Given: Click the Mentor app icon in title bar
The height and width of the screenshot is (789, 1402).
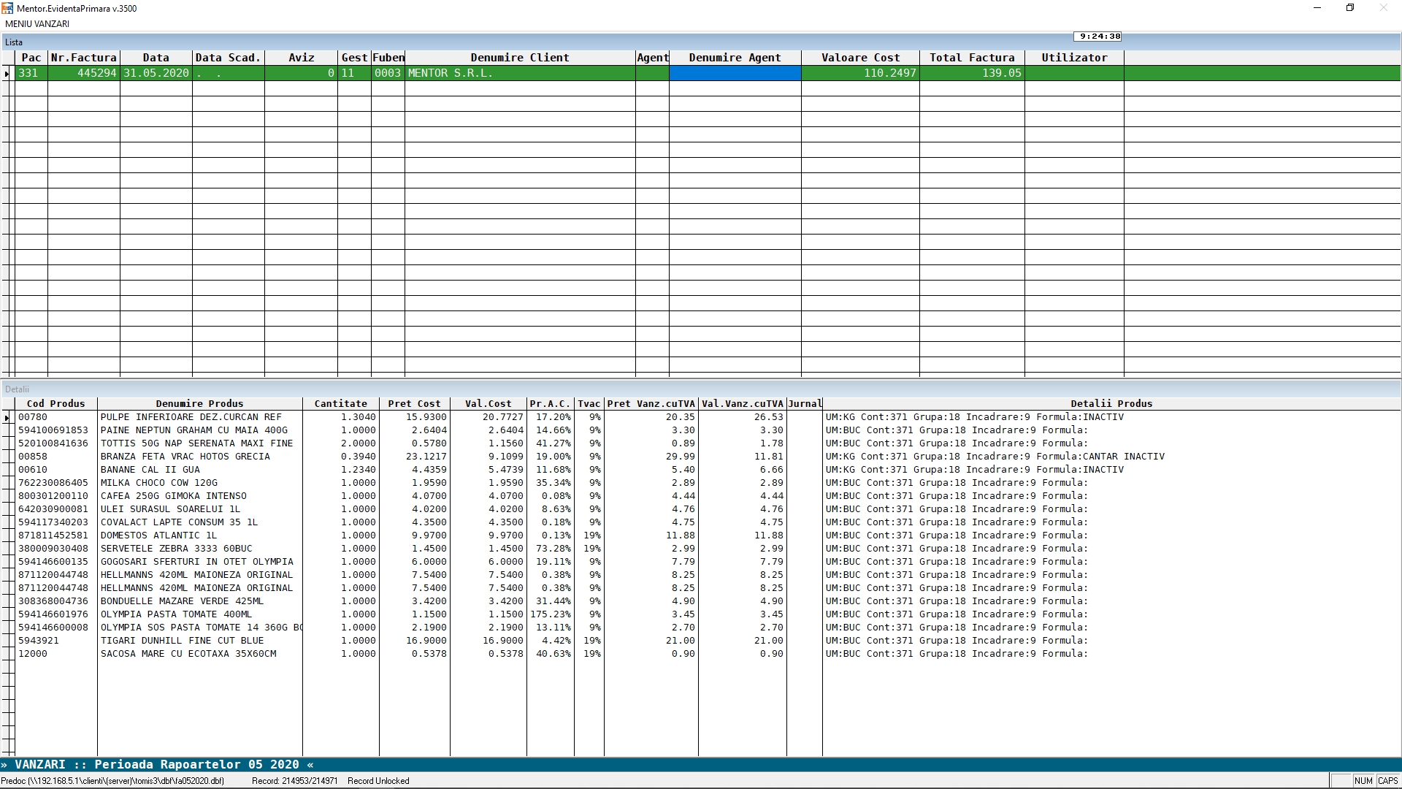Looking at the screenshot, I should (x=7, y=8).
